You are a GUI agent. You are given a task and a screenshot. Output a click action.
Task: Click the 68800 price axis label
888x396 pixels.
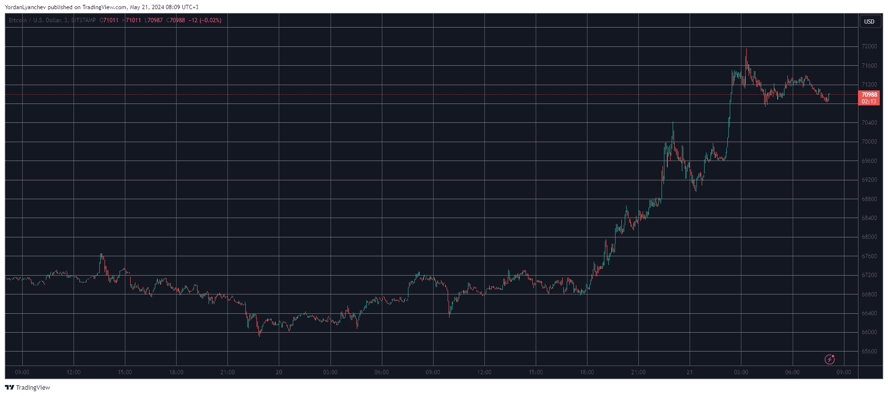click(x=869, y=199)
